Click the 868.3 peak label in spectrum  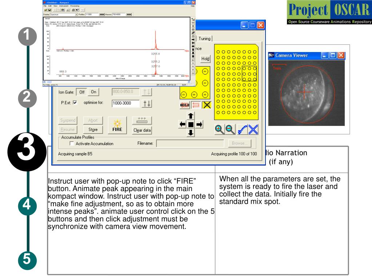(63, 71)
